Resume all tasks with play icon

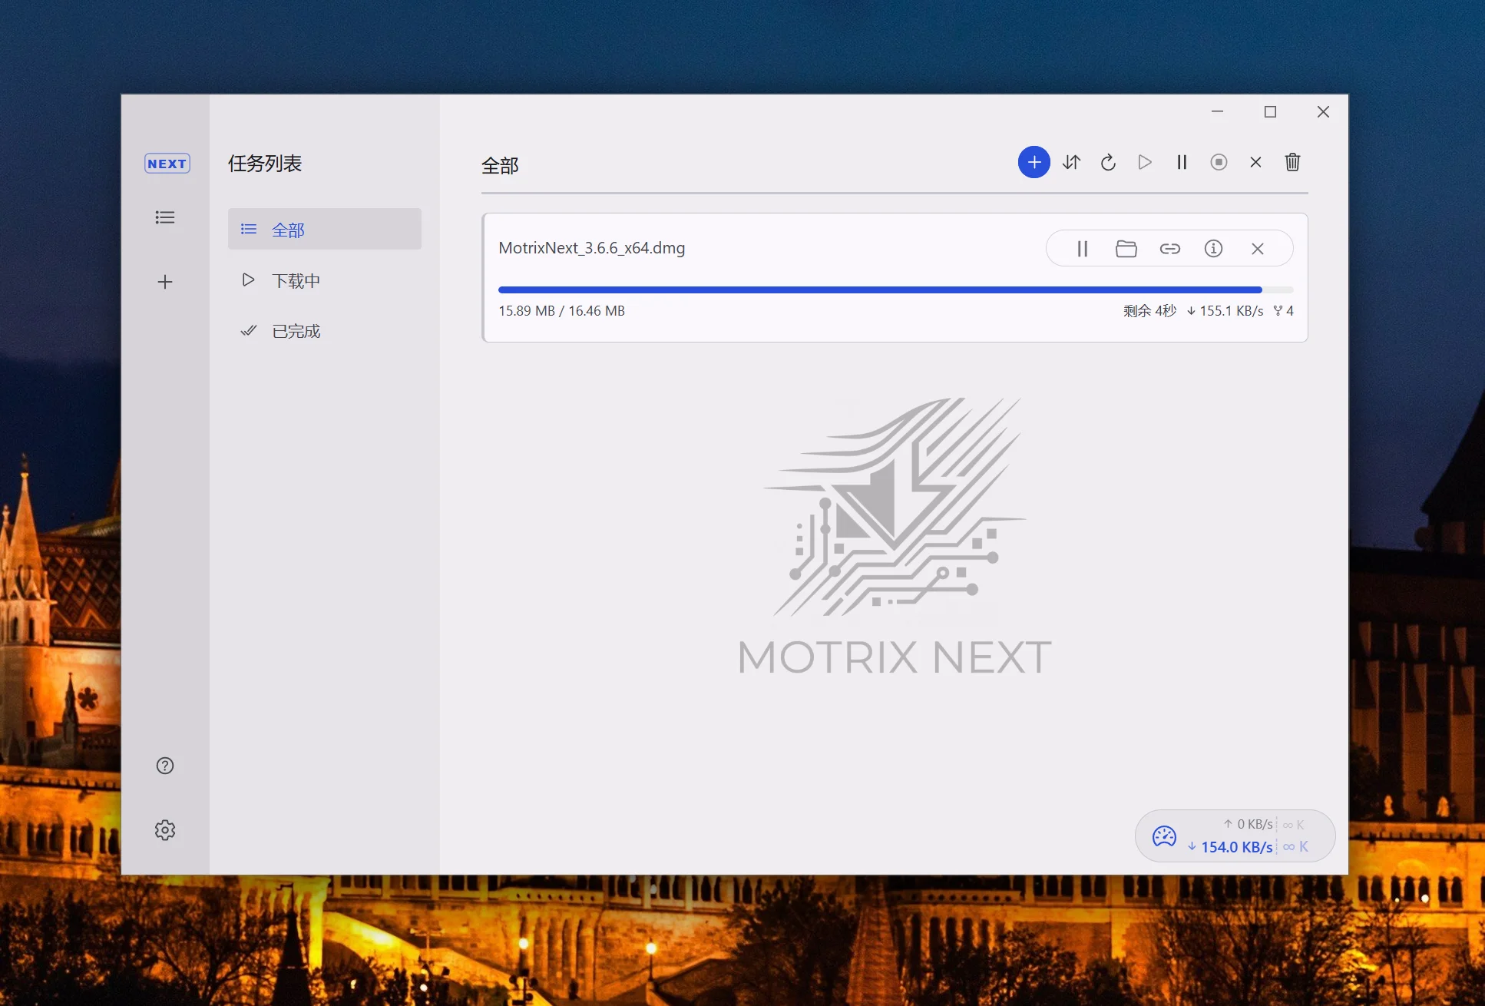[x=1145, y=162]
